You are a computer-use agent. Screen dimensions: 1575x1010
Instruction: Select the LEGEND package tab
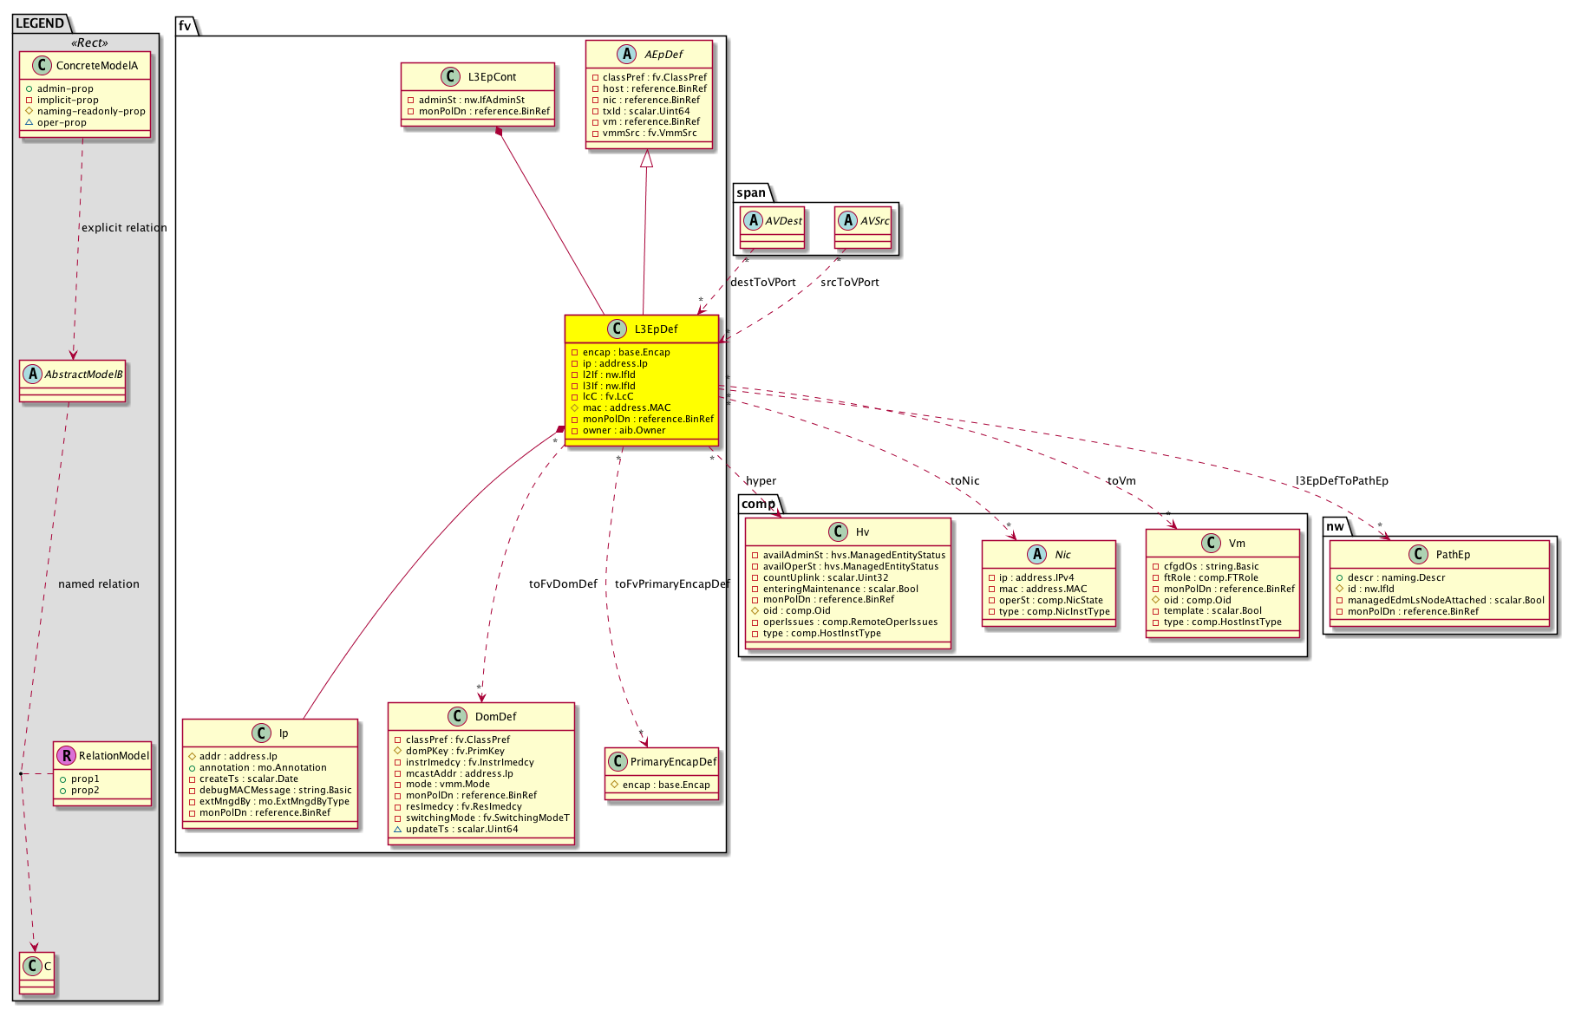[40, 23]
